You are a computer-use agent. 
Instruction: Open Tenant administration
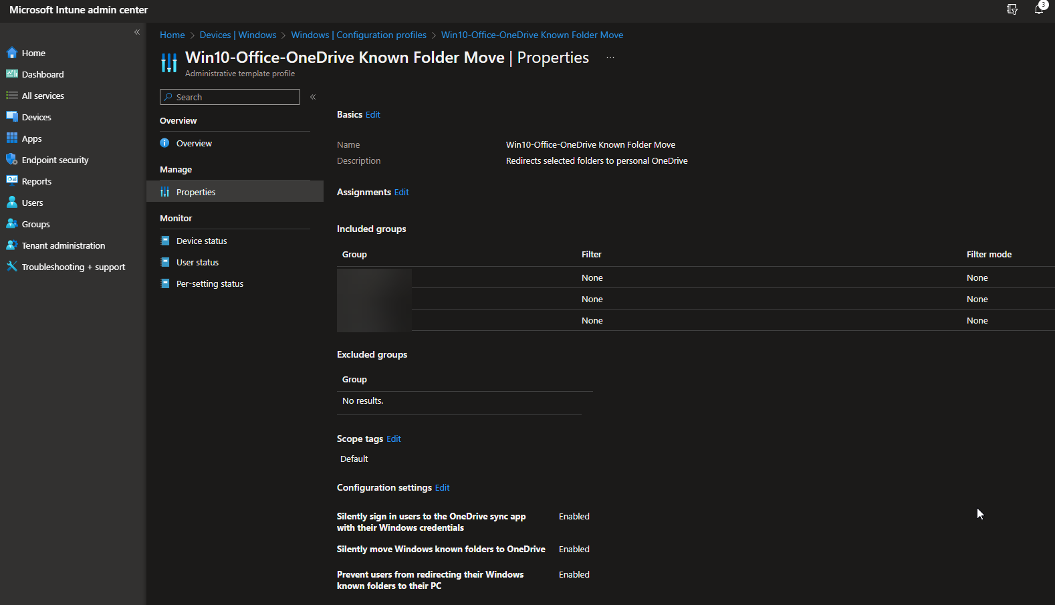coord(64,245)
